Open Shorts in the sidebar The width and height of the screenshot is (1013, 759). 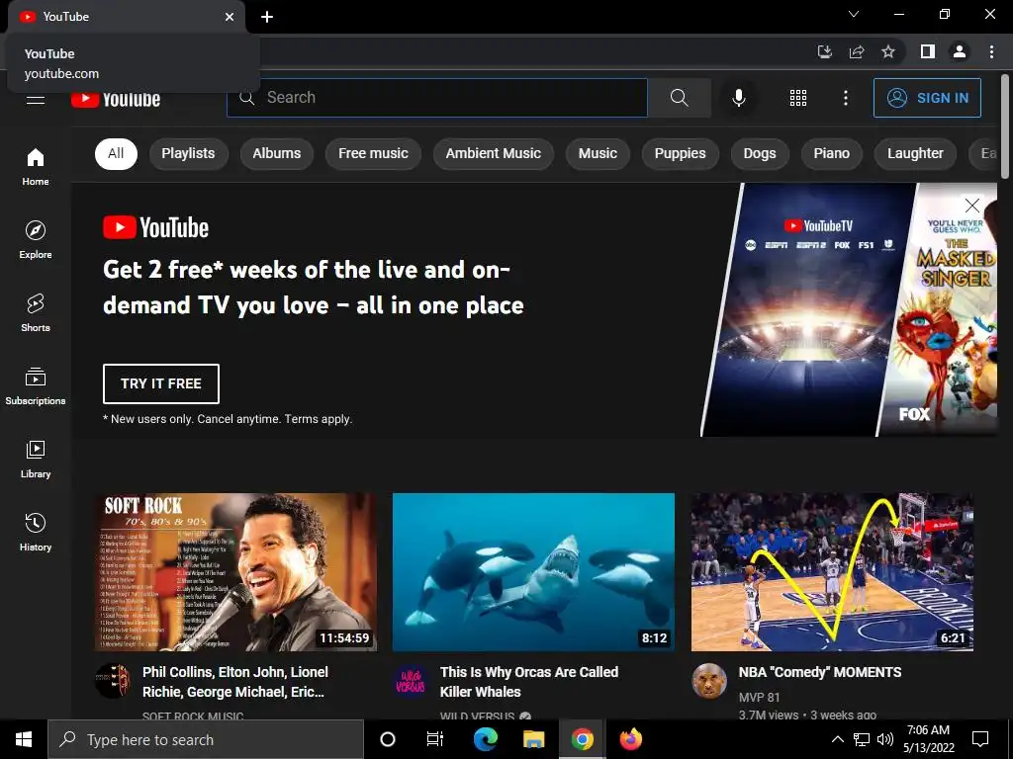coord(36,313)
